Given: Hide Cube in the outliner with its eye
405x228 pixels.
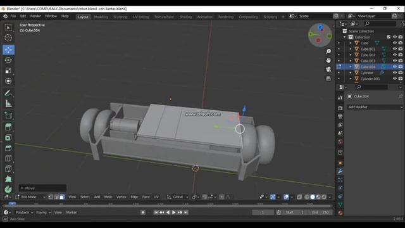Looking at the screenshot, I should coord(395,43).
